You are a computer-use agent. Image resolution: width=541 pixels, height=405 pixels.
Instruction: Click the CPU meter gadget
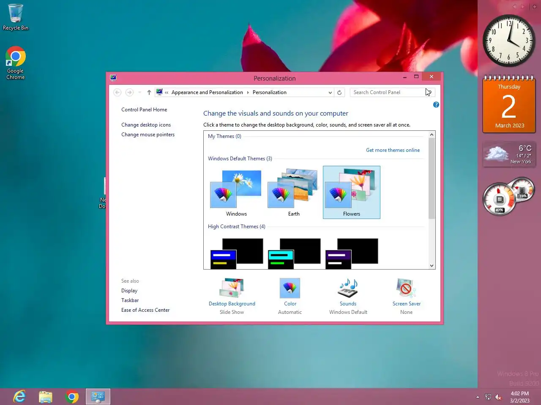click(x=509, y=197)
